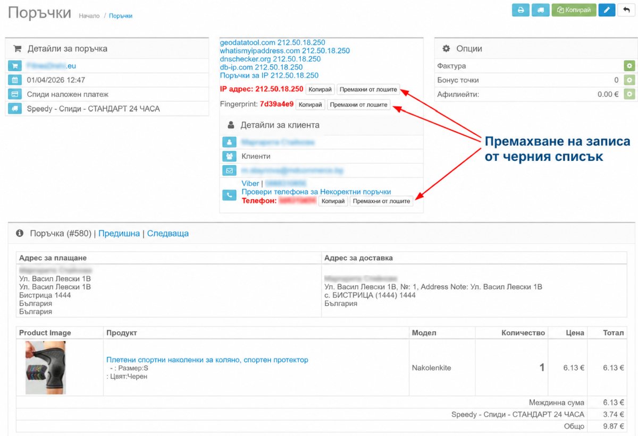Click the Начало breadcrumb
Screen dimensions: 638x436
pos(89,16)
